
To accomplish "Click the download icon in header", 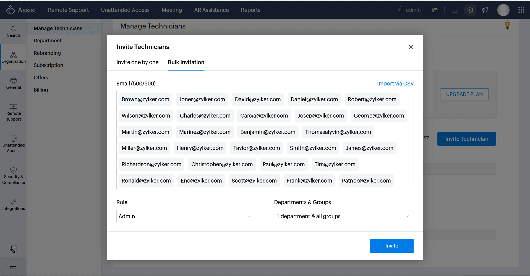I will pos(455,10).
